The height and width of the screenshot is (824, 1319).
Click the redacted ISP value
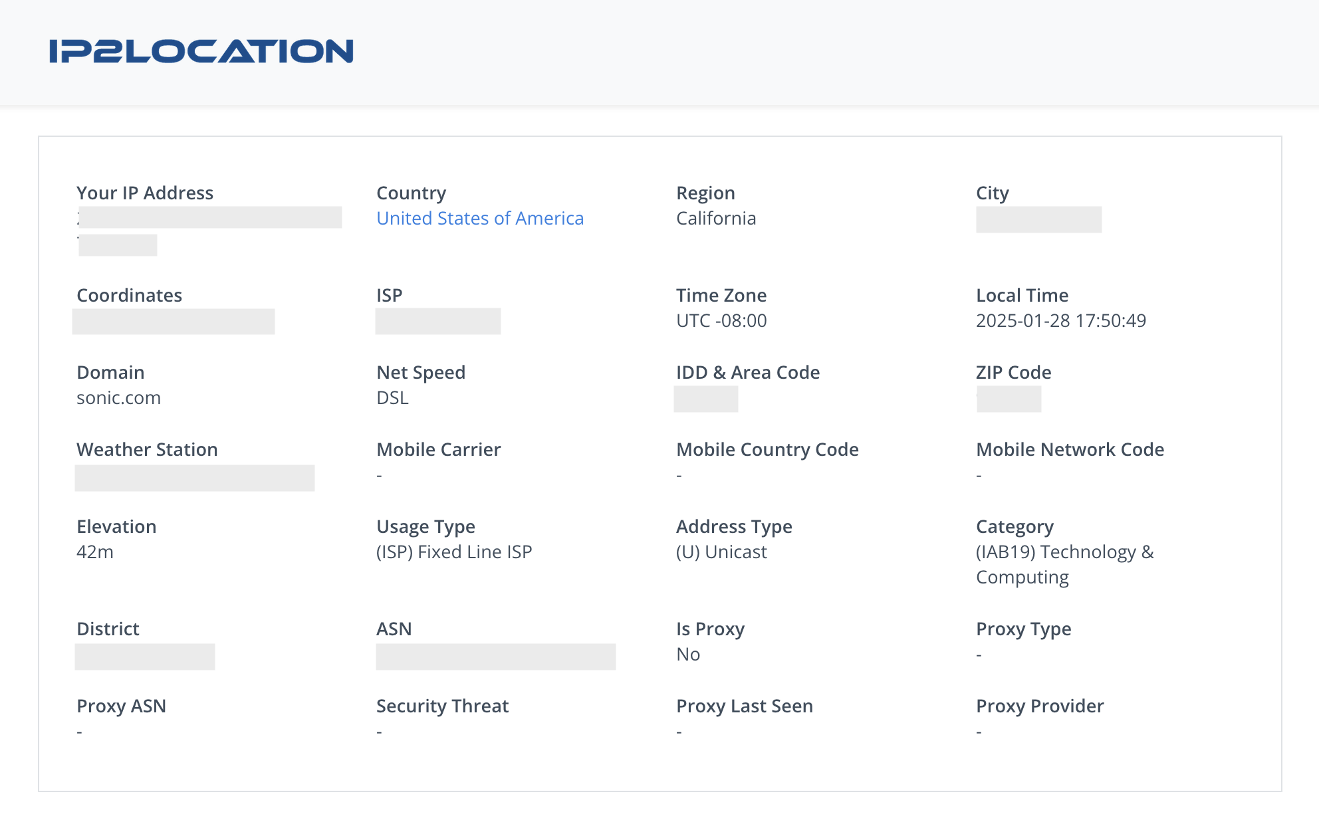(438, 323)
